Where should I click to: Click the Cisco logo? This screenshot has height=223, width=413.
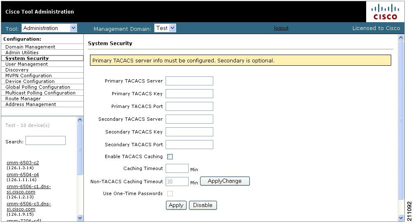385,12
